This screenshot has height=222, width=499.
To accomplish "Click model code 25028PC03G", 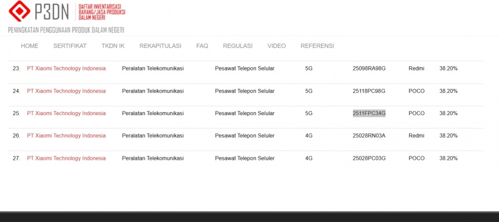I will 369,158.
